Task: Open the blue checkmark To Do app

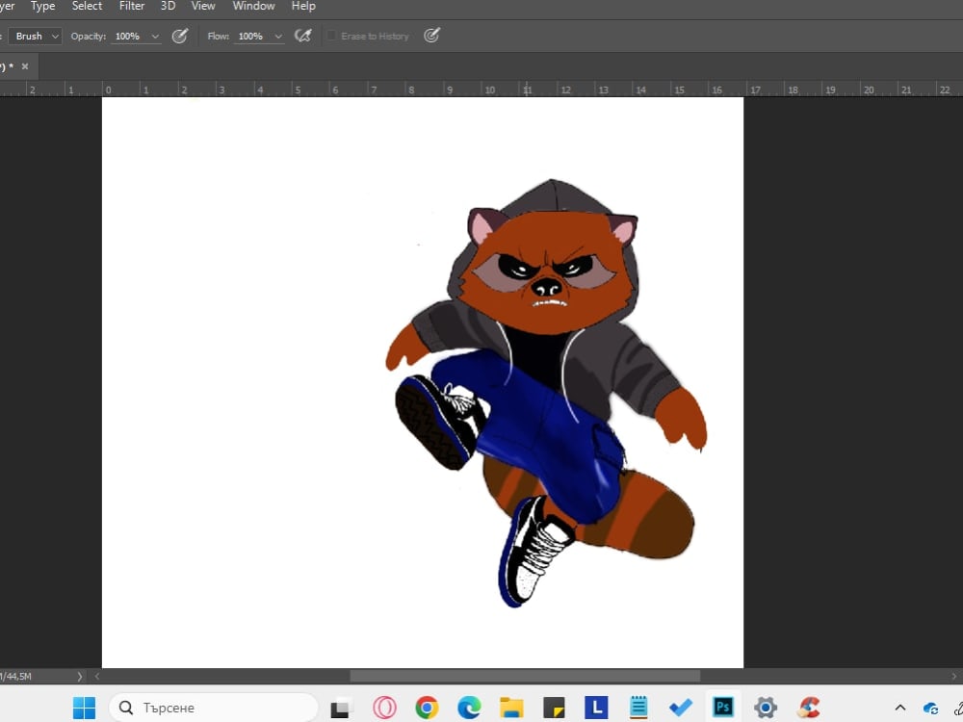Action: (681, 708)
